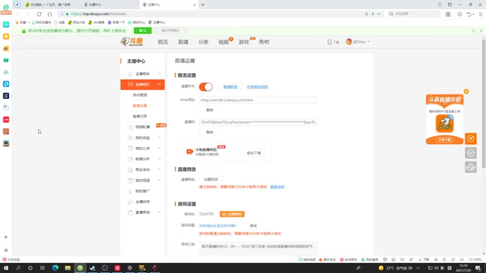Open 直播记录 in the sidebar

140,116
